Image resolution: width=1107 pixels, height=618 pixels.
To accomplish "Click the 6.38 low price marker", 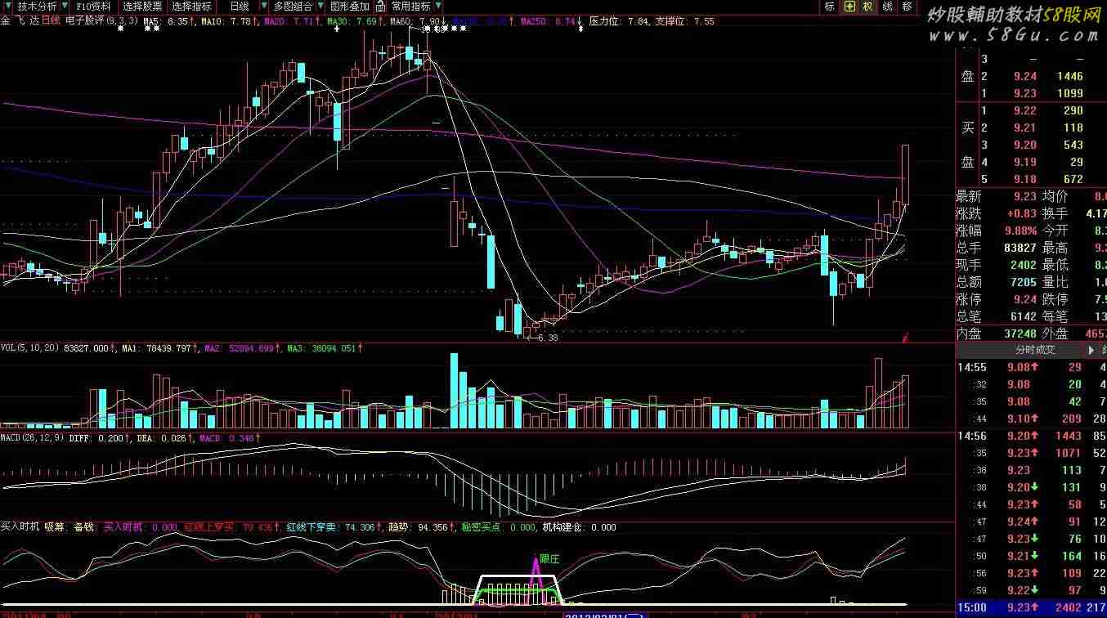I will pyautogui.click(x=549, y=338).
